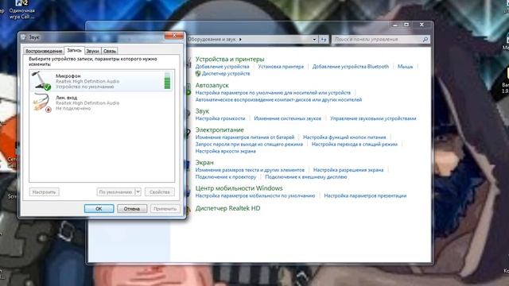
Task: Click the Звук dialog title bar icon
Action: point(24,37)
